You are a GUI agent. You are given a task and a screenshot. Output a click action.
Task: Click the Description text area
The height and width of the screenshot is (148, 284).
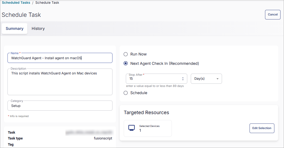click(x=60, y=82)
